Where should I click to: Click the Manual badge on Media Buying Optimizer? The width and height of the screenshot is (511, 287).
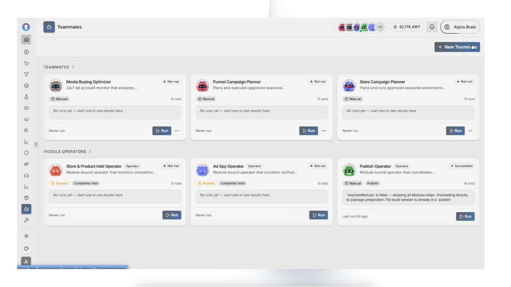pos(59,99)
